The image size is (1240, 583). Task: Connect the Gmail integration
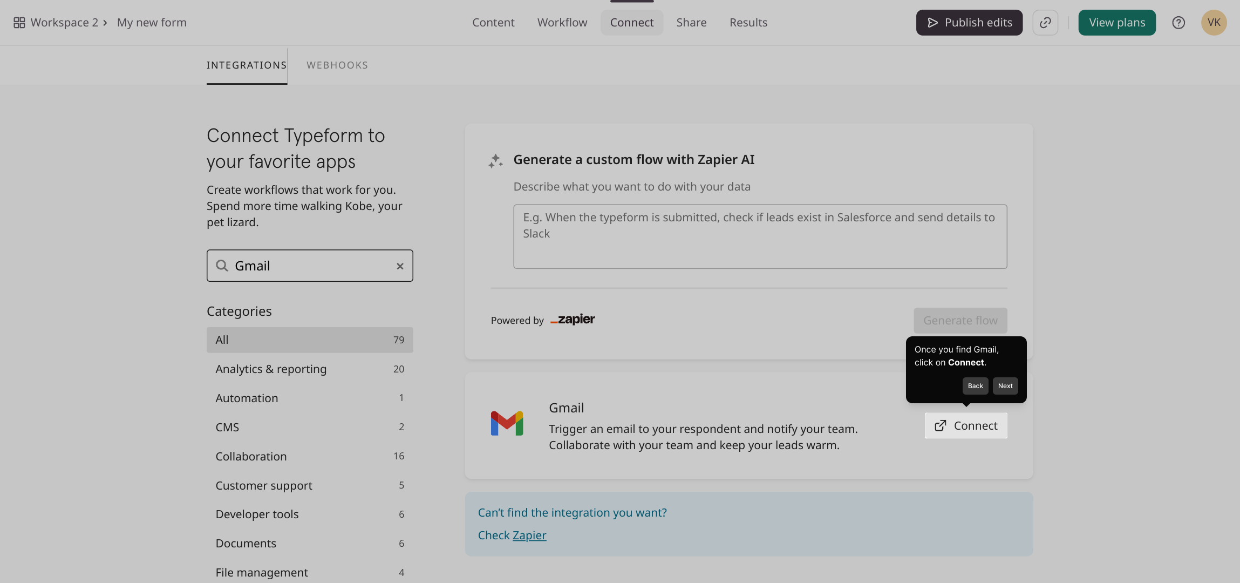(x=966, y=426)
